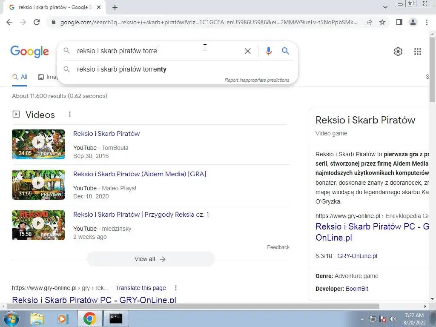Click Feedback under the videos
This screenshot has width=436, height=327.
click(x=278, y=247)
